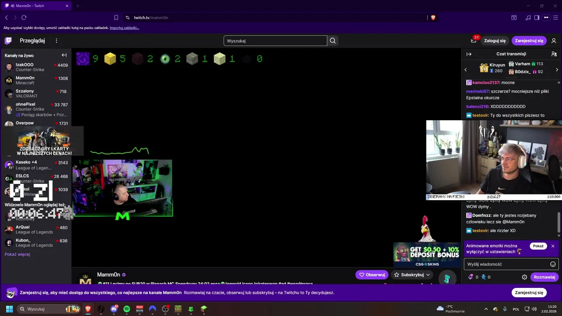Open the user profile icon menu
The image size is (562, 316).
[x=554, y=41]
